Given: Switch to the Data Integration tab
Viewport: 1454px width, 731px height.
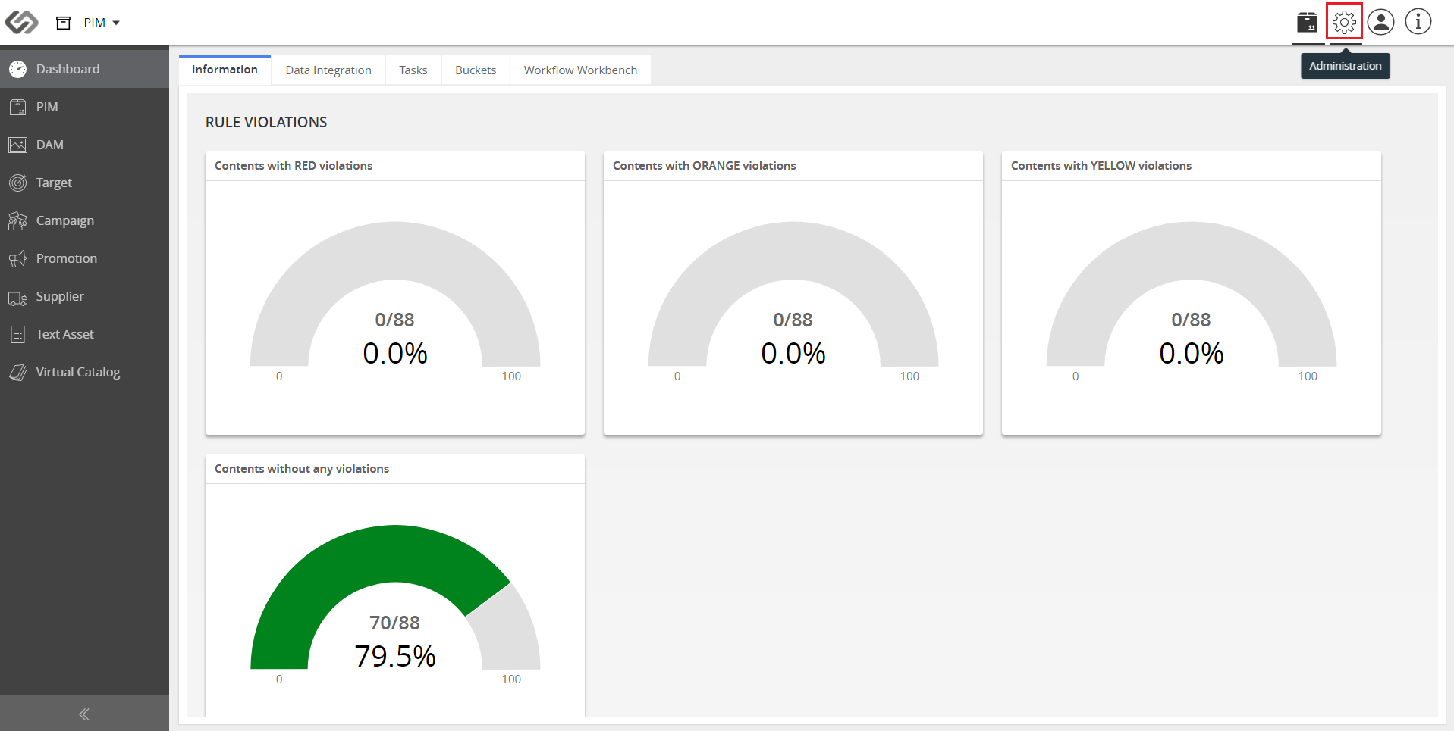Looking at the screenshot, I should click(328, 70).
